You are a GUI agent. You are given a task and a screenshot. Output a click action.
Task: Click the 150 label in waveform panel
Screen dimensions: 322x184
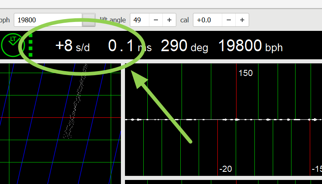[x=245, y=74]
